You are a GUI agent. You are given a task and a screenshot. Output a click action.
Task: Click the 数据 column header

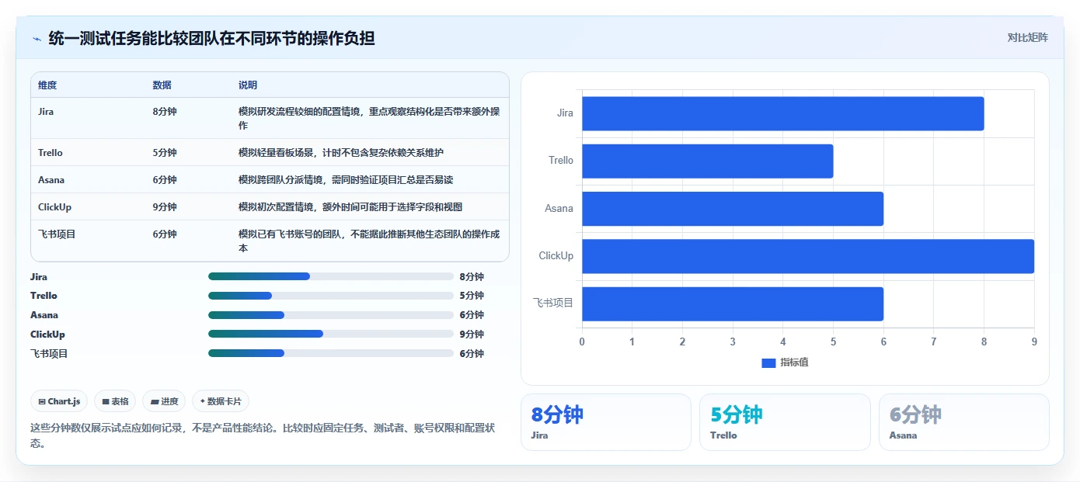(x=162, y=85)
